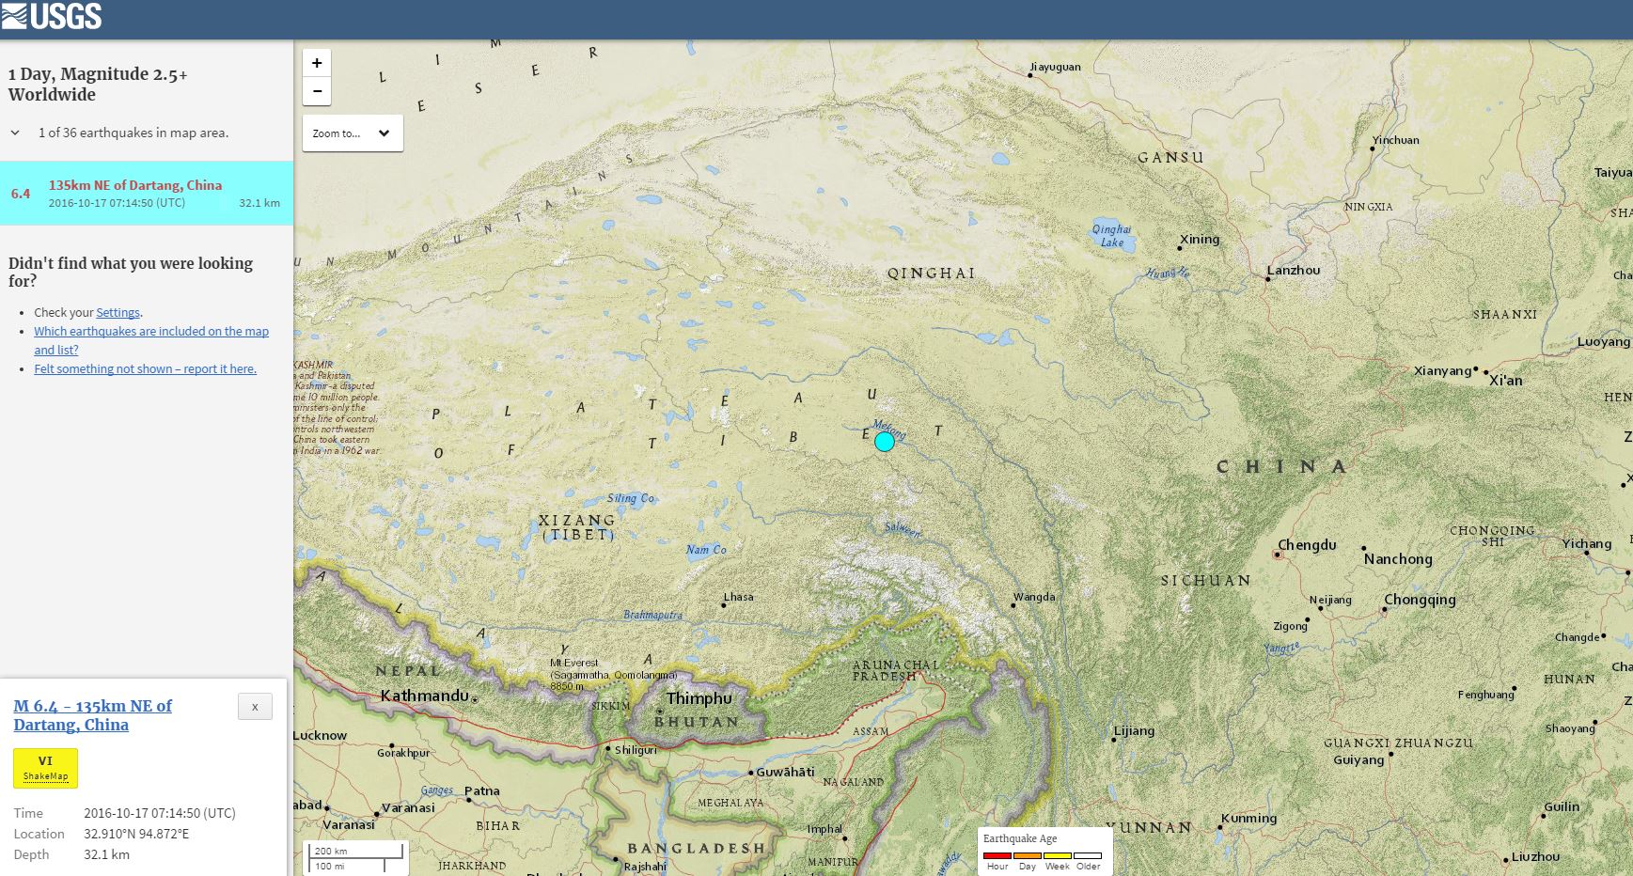
Task: Click the white Older legend swatch
Action: pos(1088,855)
